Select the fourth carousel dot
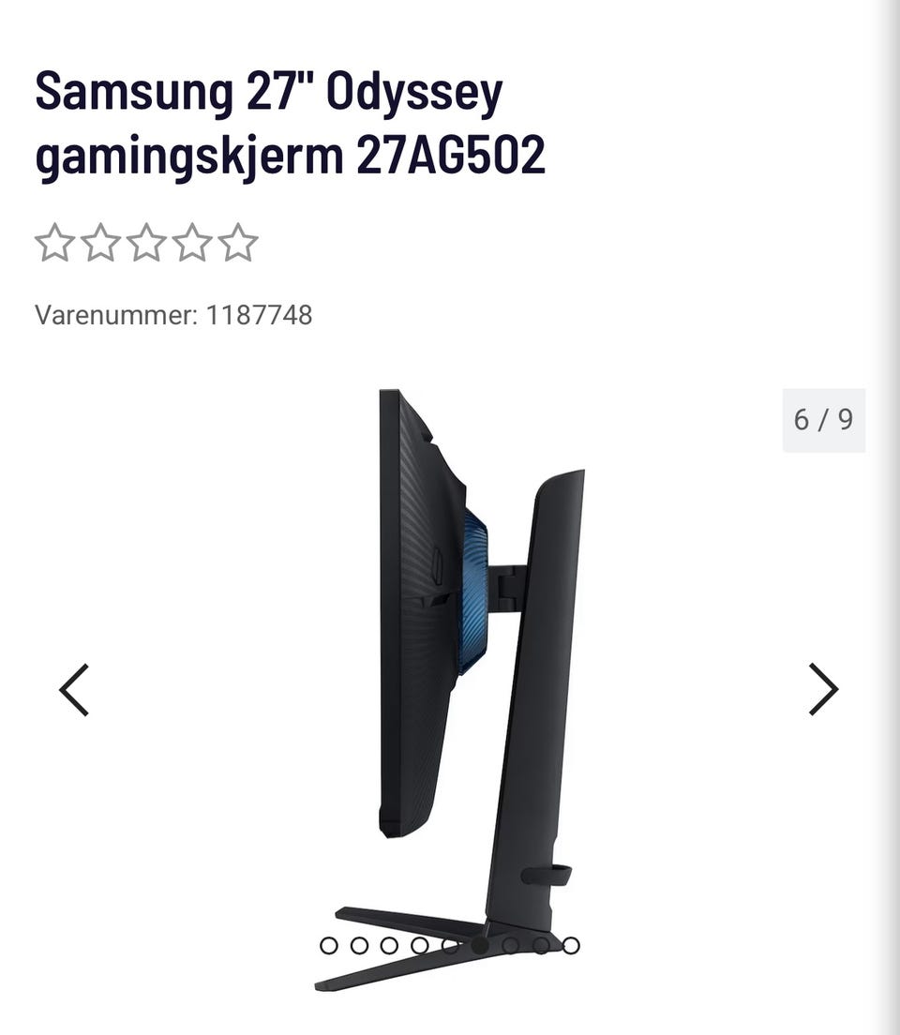 point(420,946)
